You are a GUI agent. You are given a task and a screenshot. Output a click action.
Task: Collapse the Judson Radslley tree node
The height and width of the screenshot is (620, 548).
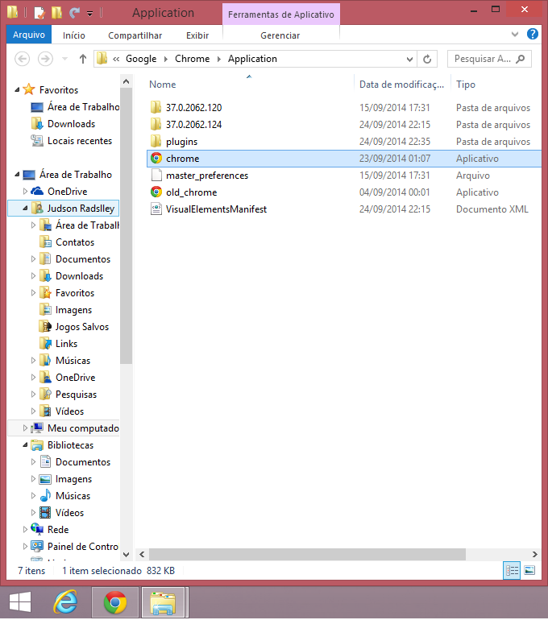click(x=26, y=209)
